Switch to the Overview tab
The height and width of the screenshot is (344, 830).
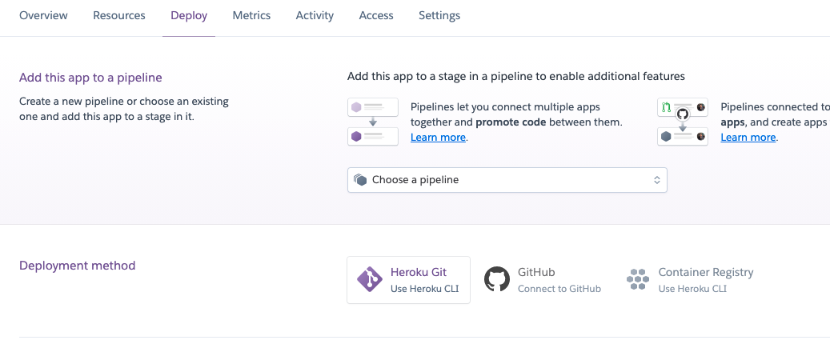point(43,15)
